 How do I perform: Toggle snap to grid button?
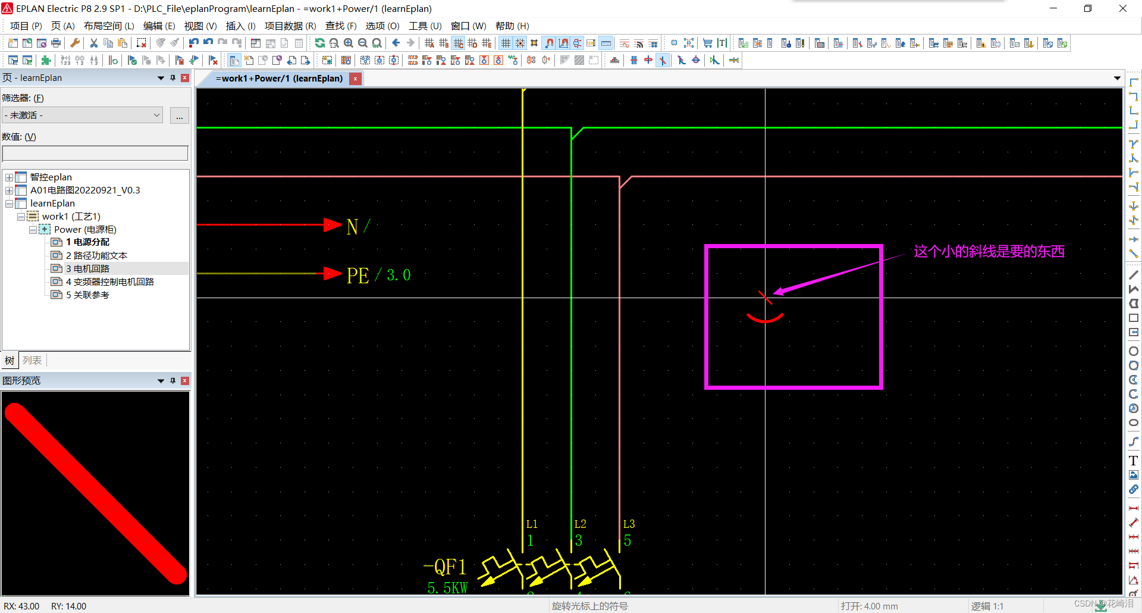(x=520, y=43)
